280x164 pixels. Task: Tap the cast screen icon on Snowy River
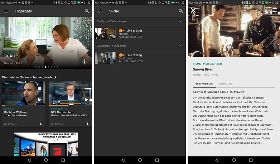pyautogui.click(x=275, y=11)
